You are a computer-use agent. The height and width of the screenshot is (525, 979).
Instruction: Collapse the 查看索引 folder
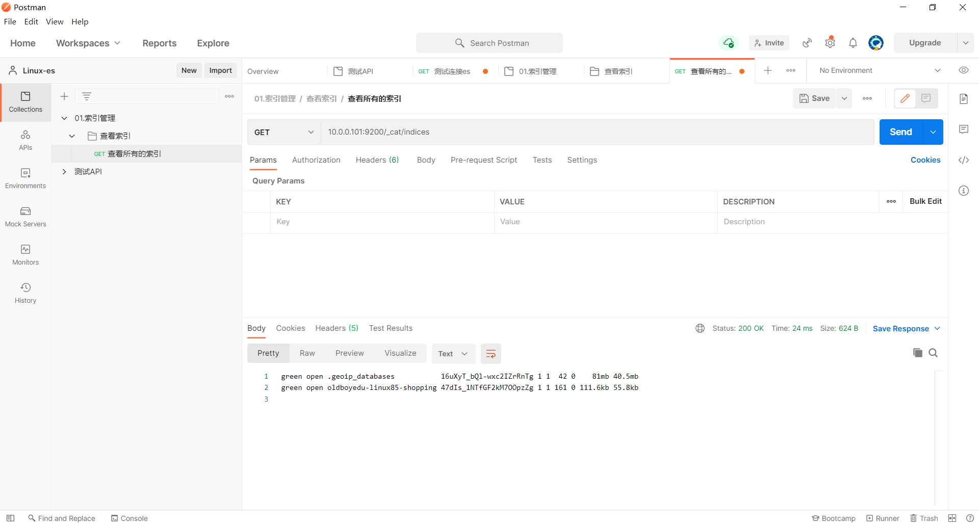[72, 136]
